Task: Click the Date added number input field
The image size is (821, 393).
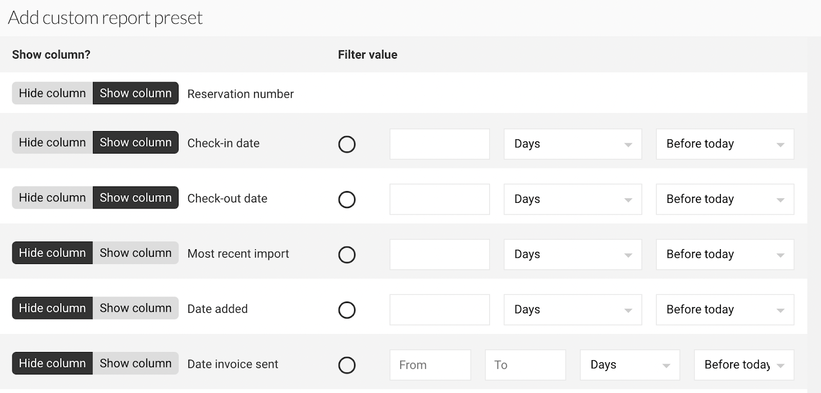Action: (x=439, y=310)
